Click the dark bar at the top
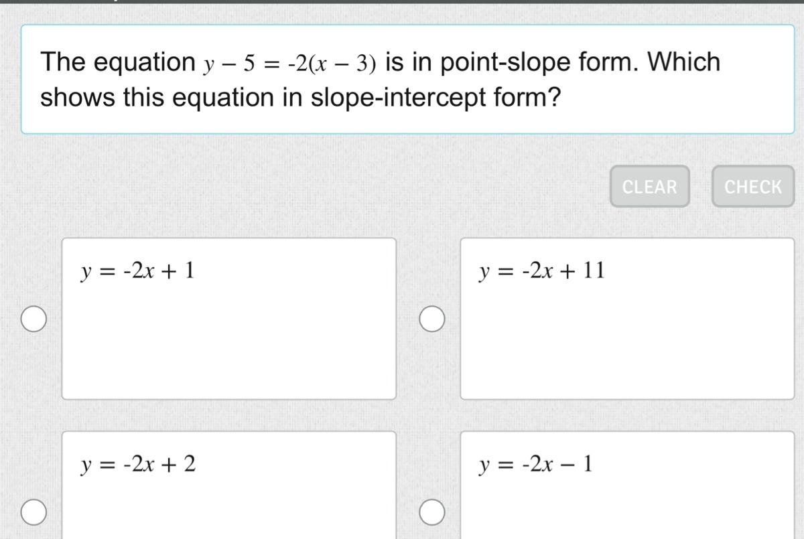Screen dimensions: 804x539 [x=402, y=2]
